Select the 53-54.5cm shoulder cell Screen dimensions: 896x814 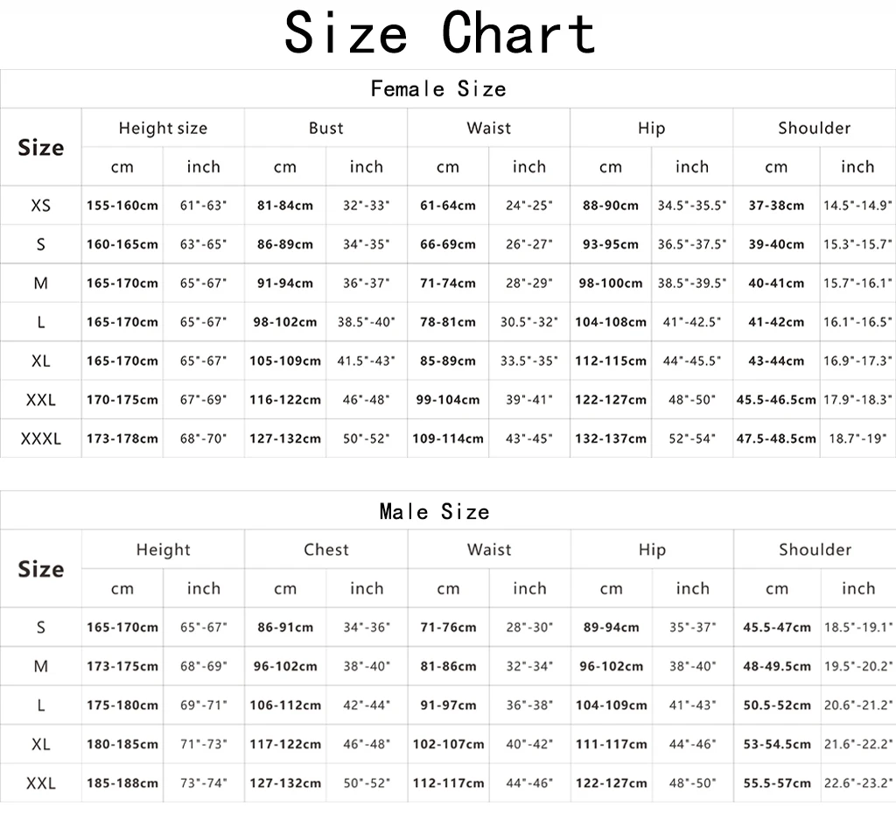[777, 744]
